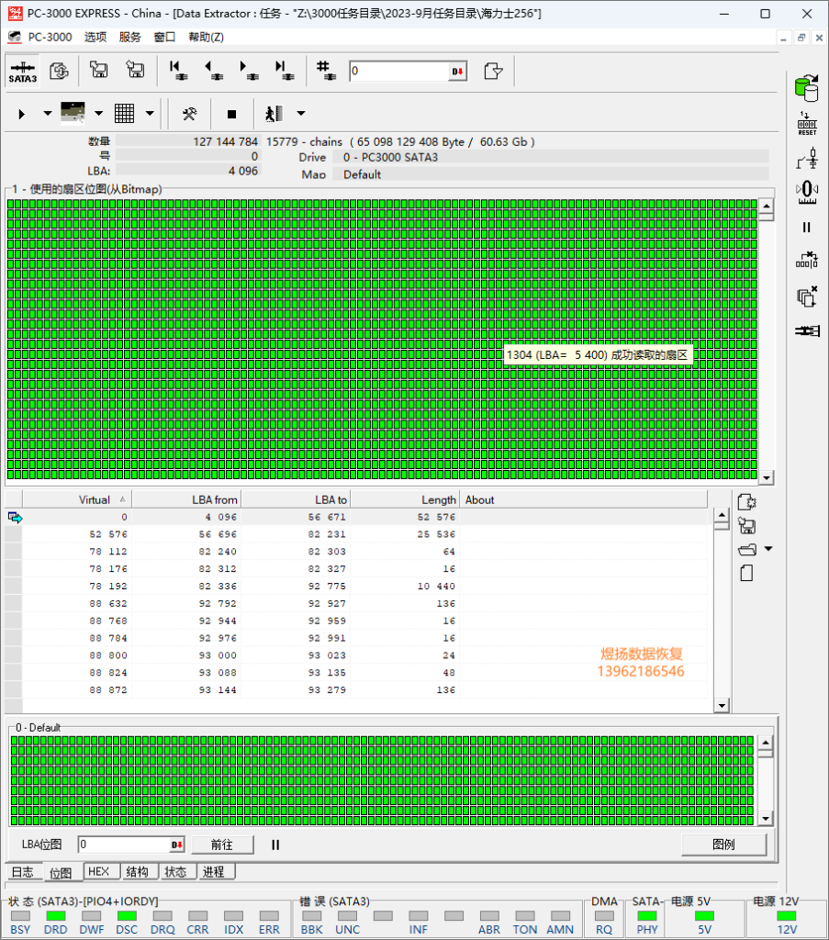Click the LBA位图 input field

pos(124,845)
